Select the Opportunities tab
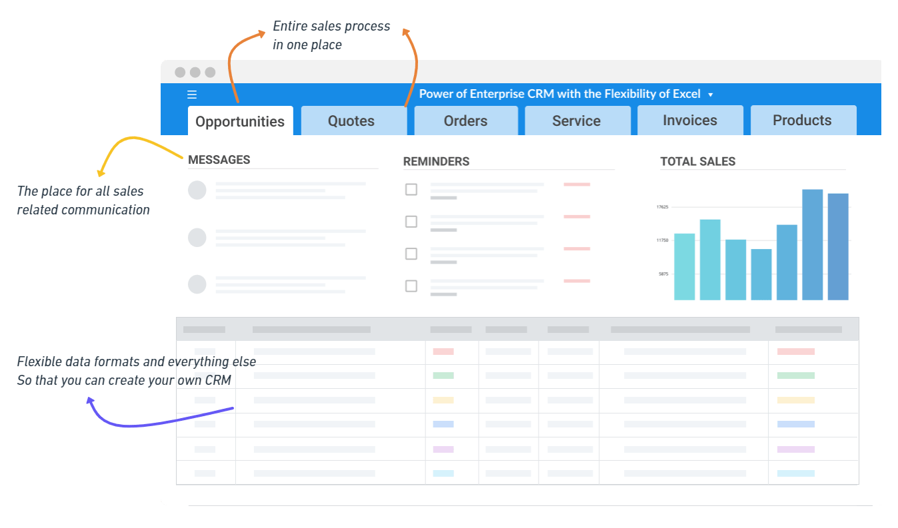Screen dimensions: 898x528 tap(240, 121)
